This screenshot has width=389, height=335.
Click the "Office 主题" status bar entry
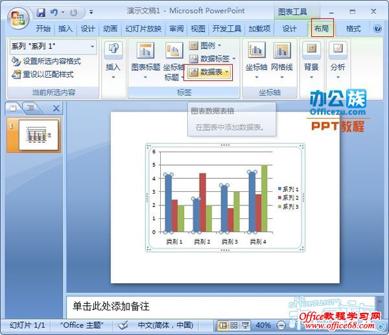click(82, 325)
